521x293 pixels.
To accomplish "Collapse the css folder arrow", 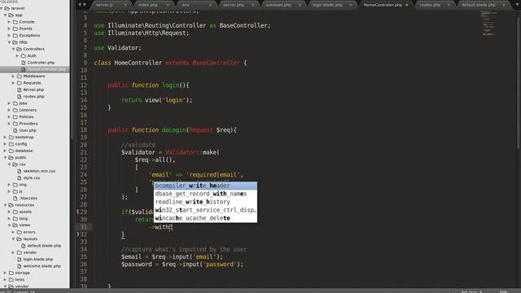I will 9,164.
